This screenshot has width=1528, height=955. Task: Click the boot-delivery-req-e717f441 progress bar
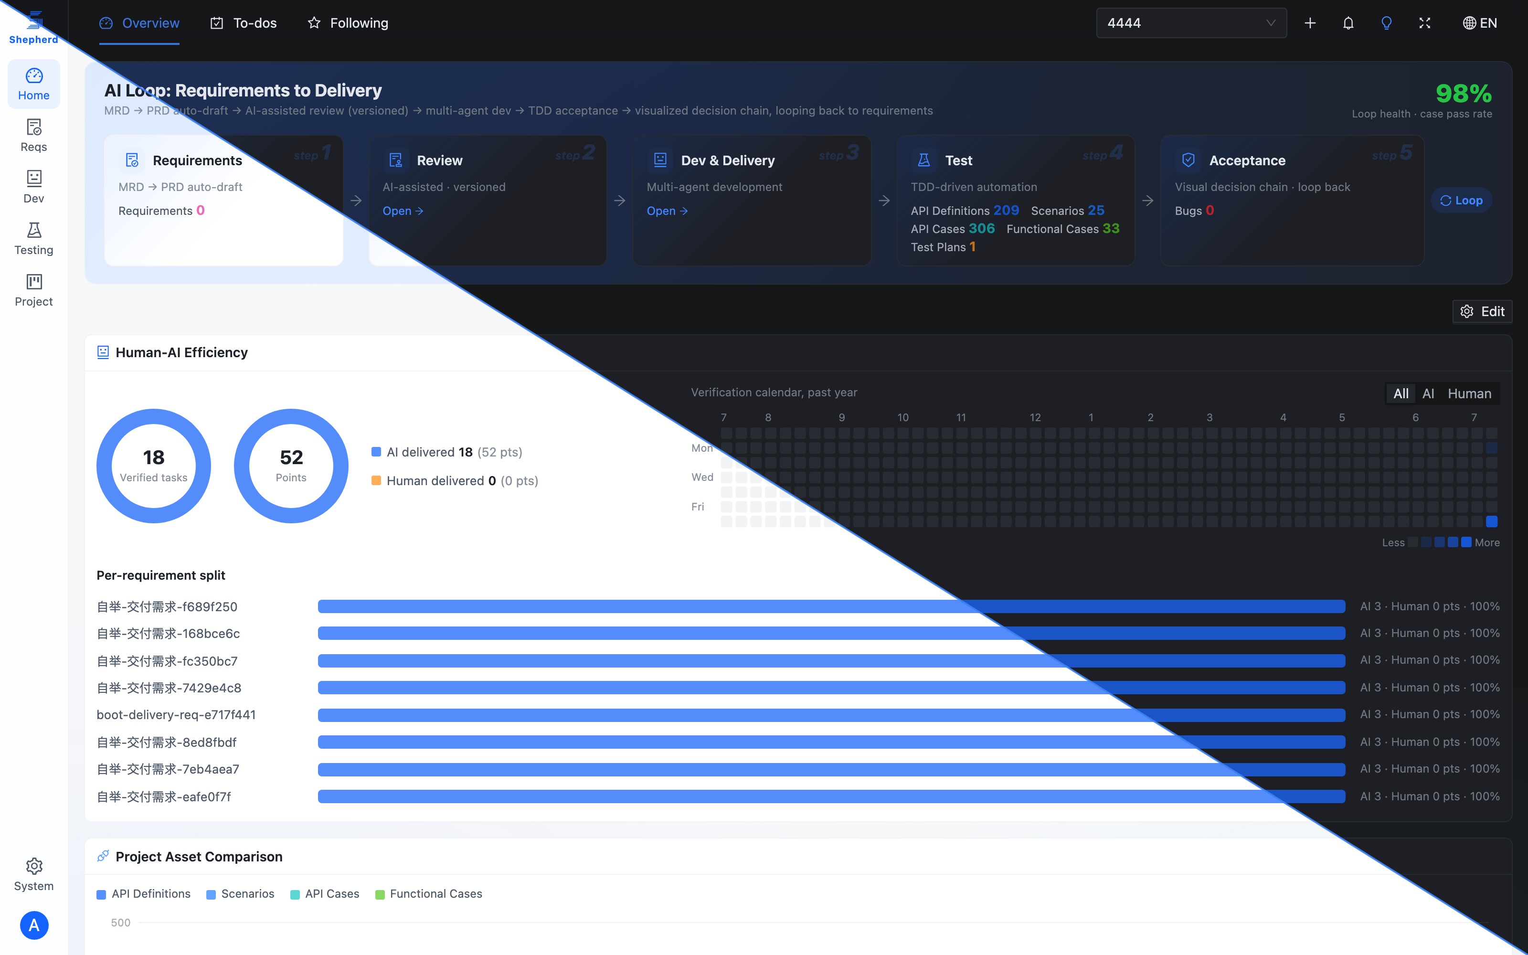click(x=831, y=714)
